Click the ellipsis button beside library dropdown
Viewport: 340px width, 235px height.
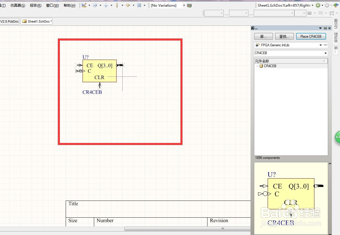tap(325, 45)
